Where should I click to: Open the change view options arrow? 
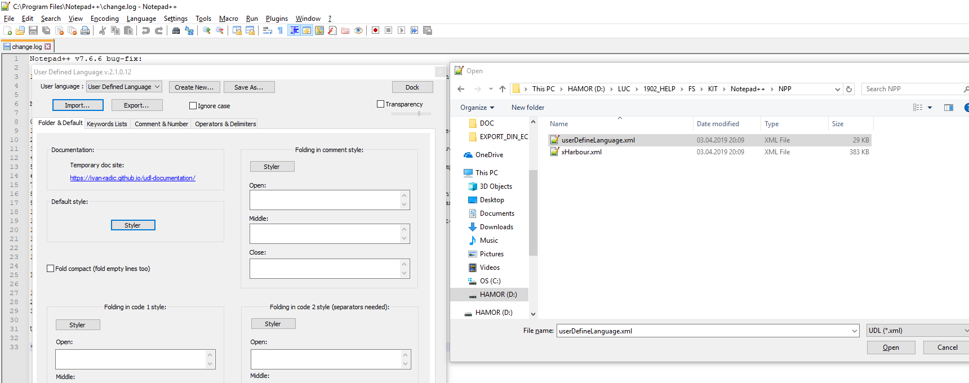point(930,108)
